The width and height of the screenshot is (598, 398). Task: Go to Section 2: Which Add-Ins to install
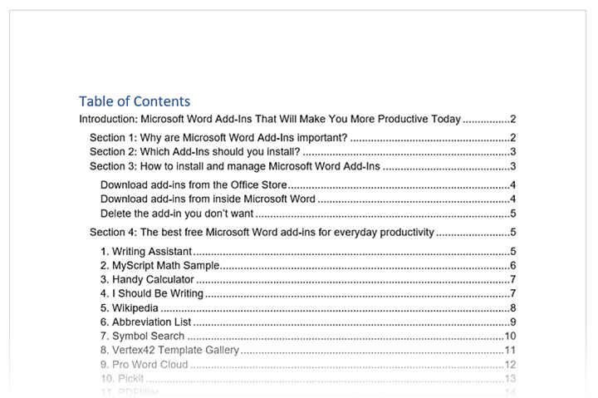(194, 151)
